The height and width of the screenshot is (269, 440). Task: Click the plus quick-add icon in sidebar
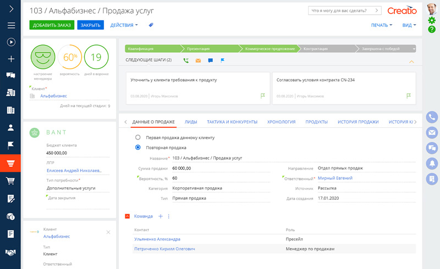[x=11, y=59]
